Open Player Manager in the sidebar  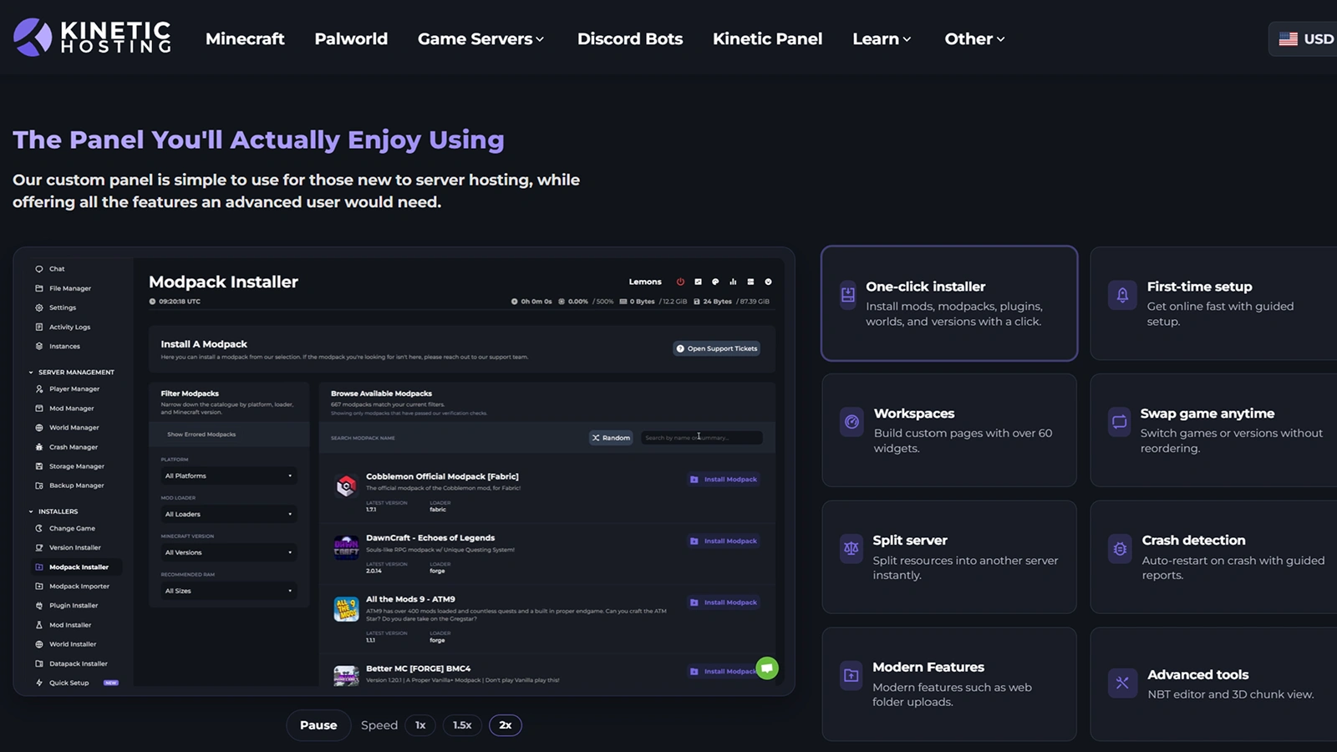pos(68,389)
